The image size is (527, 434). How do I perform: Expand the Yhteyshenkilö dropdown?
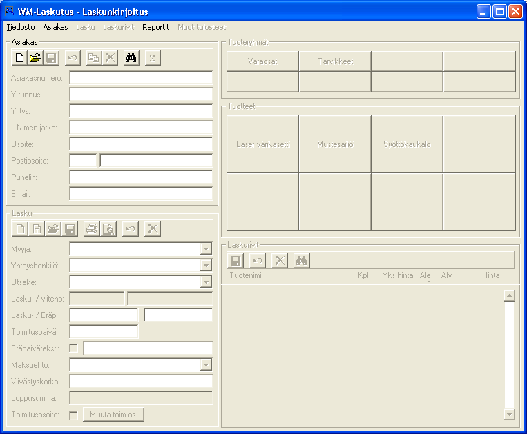[x=206, y=266]
